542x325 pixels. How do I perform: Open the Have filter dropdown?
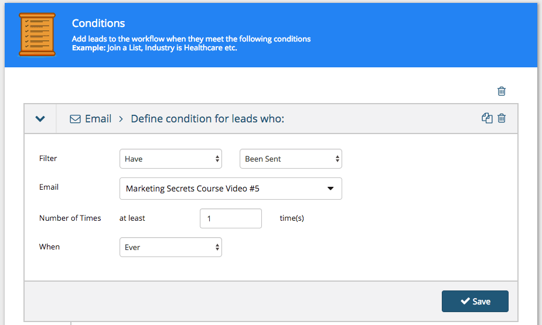[170, 159]
